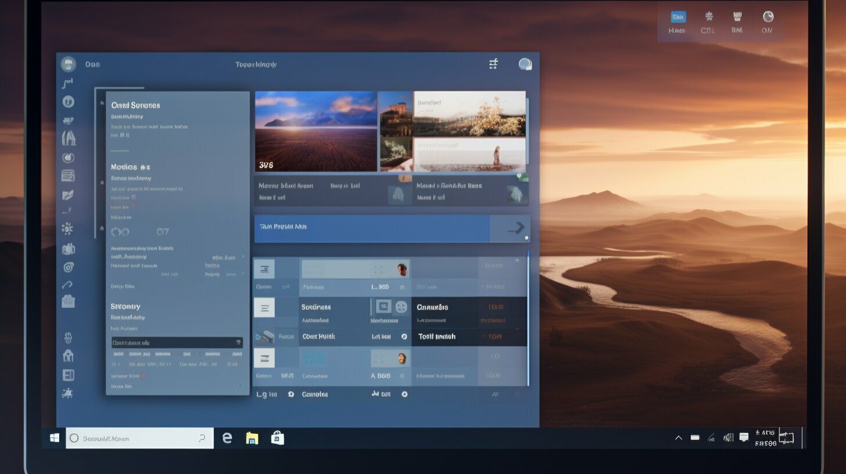Image resolution: width=846 pixels, height=474 pixels.
Task: Click the Das menu label at window top-left
Action: pos(93,64)
